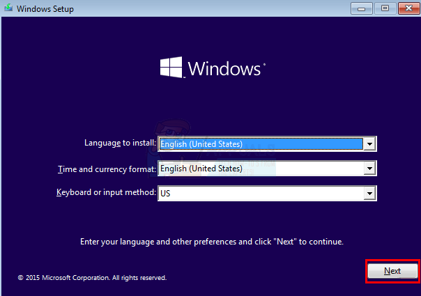421x296 pixels.
Task: Close the Windows Setup window
Action: point(408,8)
